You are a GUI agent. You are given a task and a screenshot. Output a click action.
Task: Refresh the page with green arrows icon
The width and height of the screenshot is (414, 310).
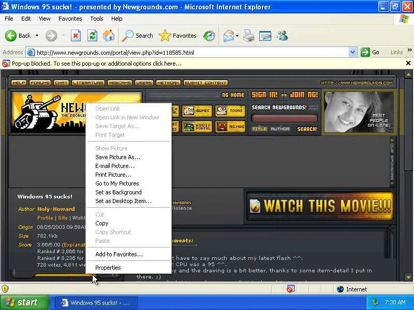tap(93, 36)
